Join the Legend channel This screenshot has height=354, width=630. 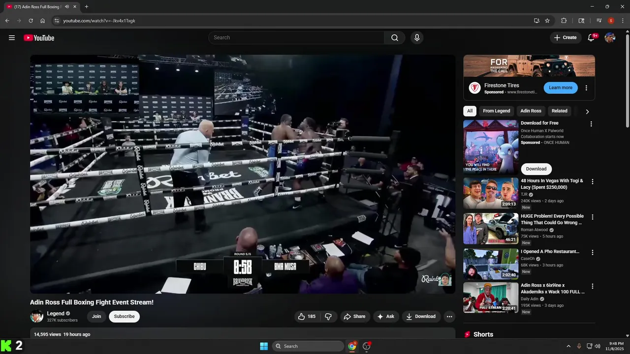pos(96,317)
